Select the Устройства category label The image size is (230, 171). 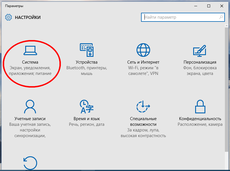tap(87, 62)
